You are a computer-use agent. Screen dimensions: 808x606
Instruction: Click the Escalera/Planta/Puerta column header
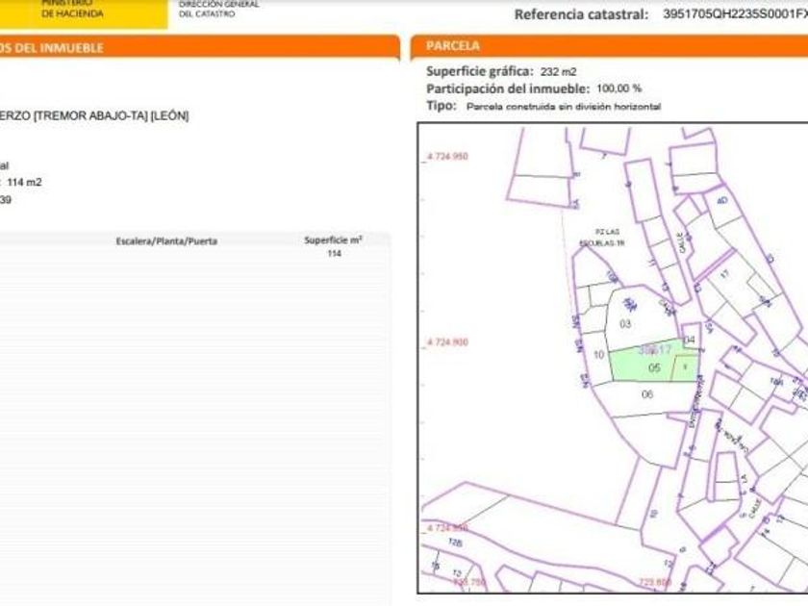(x=166, y=240)
